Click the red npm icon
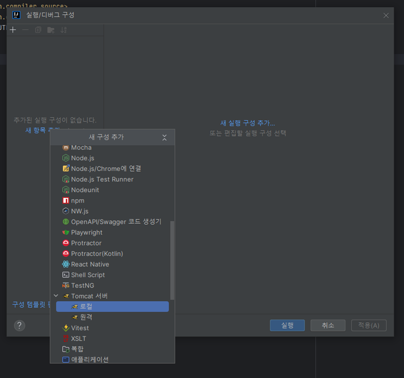 point(66,201)
